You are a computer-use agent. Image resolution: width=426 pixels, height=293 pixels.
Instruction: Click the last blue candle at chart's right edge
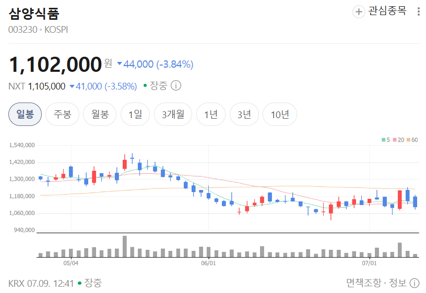pos(415,202)
